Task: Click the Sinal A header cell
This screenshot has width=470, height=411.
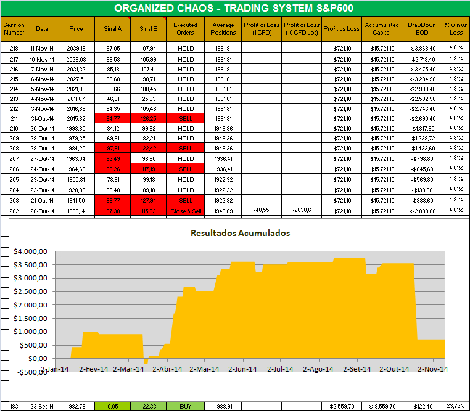Action: pos(113,29)
